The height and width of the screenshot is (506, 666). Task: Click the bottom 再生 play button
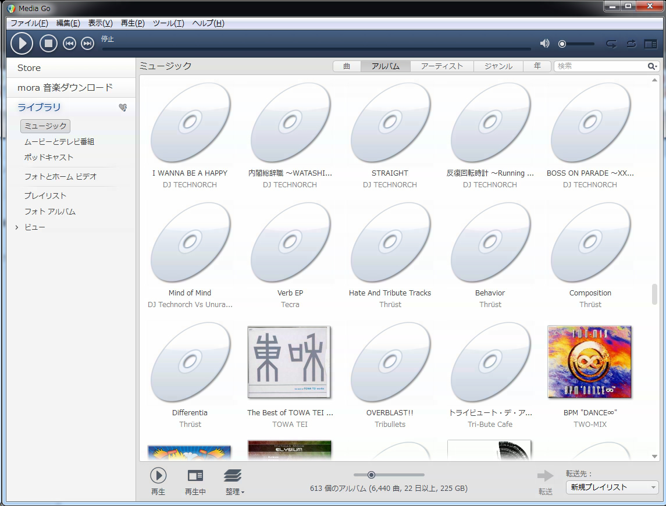click(x=158, y=475)
